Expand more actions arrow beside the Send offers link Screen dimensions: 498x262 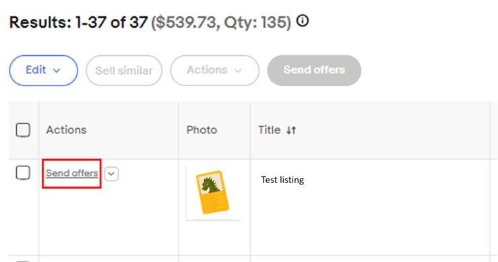pyautogui.click(x=111, y=174)
